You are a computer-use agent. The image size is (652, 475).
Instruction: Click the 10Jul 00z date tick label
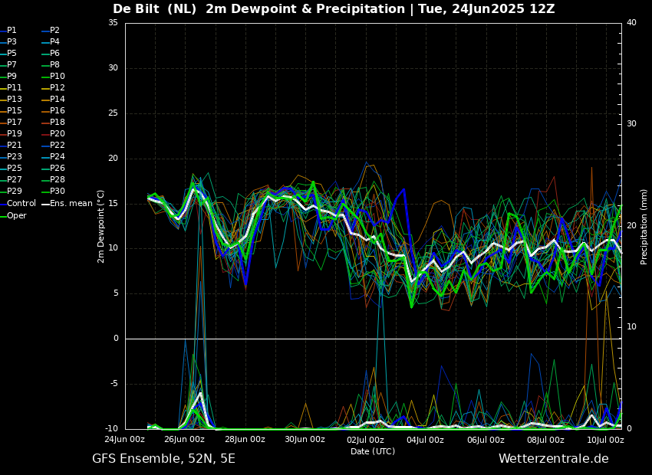pos(605,440)
